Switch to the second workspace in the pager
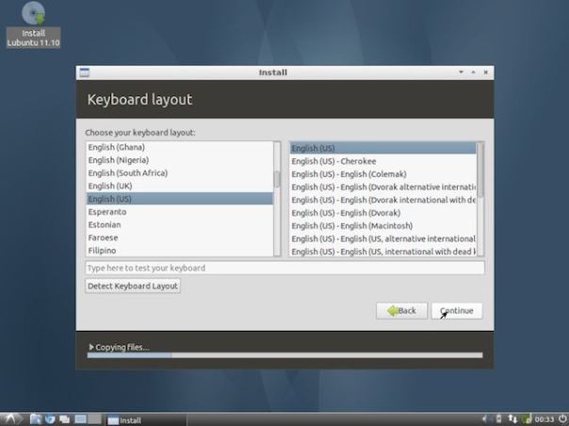Image resolution: width=569 pixels, height=426 pixels. point(95,419)
